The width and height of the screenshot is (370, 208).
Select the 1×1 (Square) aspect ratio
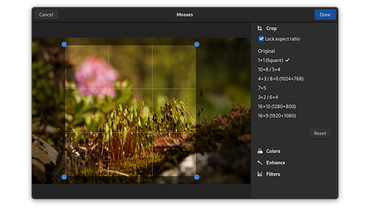point(270,60)
